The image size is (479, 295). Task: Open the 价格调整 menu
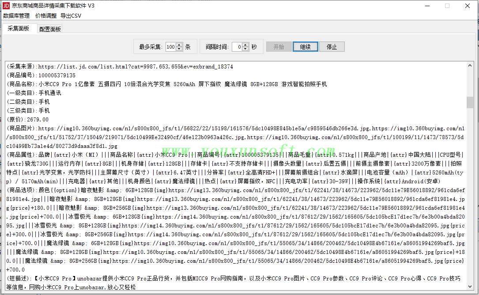click(46, 15)
